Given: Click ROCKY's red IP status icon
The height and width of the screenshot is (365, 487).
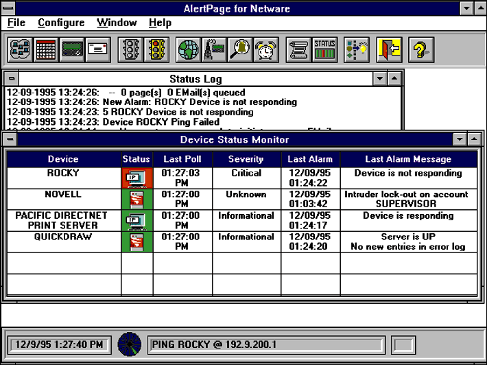Looking at the screenshot, I should [x=137, y=178].
